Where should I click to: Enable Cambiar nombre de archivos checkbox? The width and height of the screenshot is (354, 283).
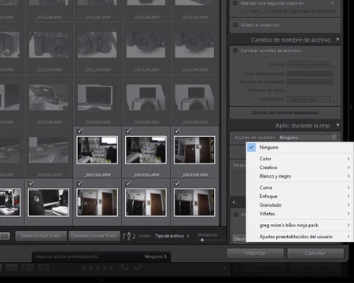pyautogui.click(x=235, y=50)
